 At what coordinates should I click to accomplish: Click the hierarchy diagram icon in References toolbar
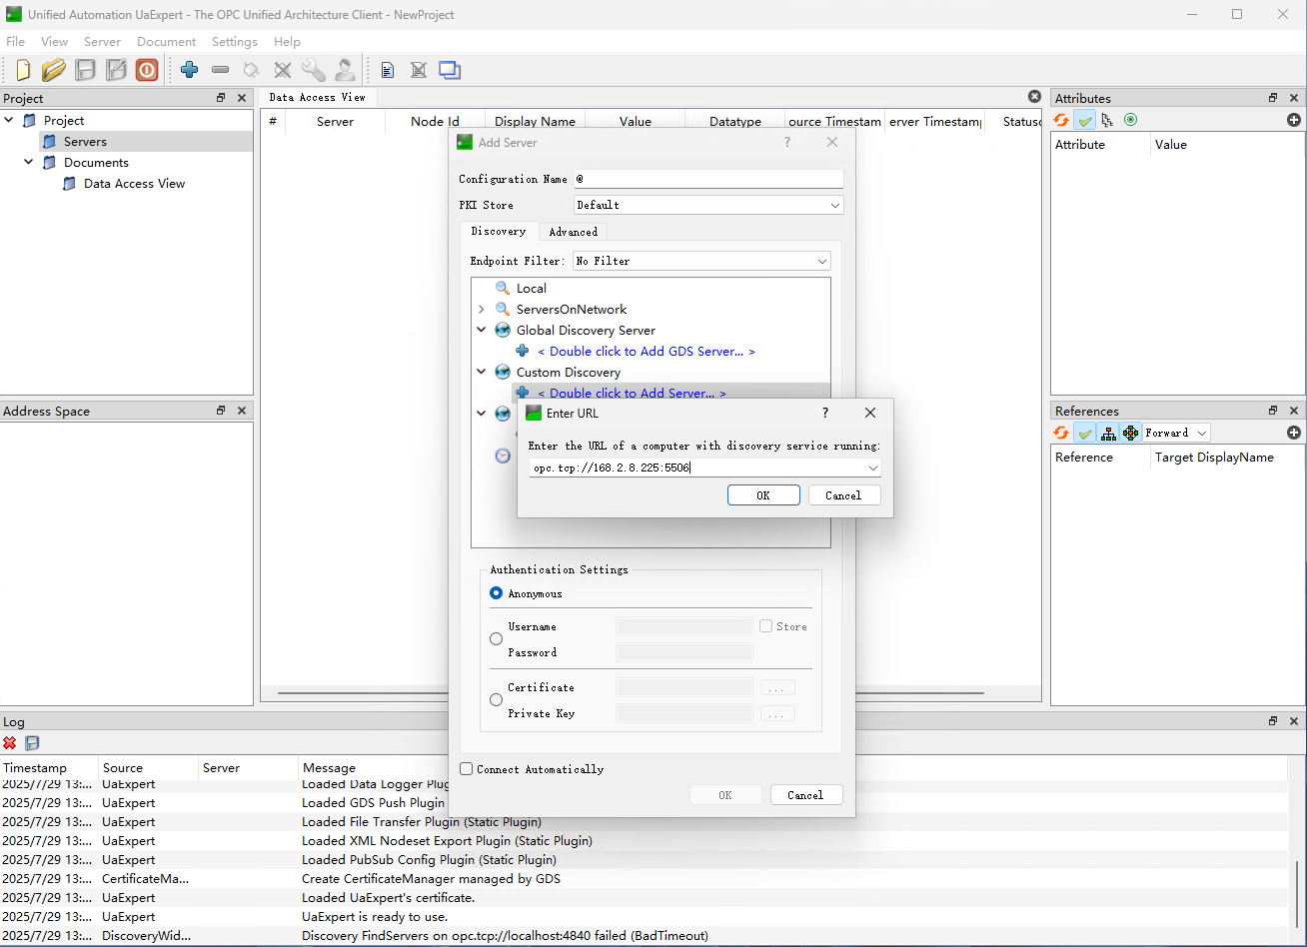coord(1108,433)
